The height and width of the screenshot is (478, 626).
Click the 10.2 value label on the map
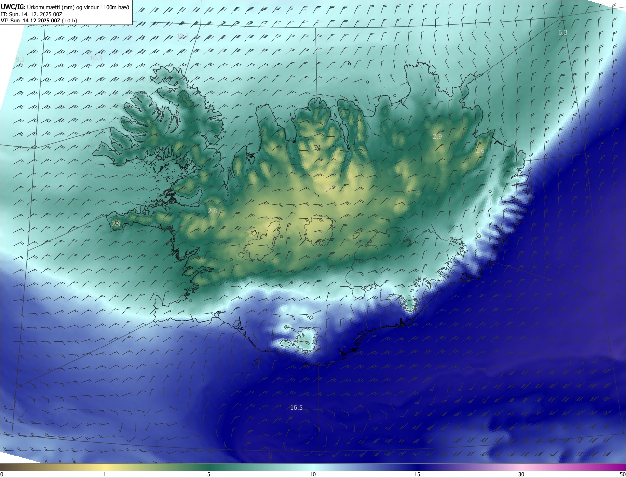(182, 36)
